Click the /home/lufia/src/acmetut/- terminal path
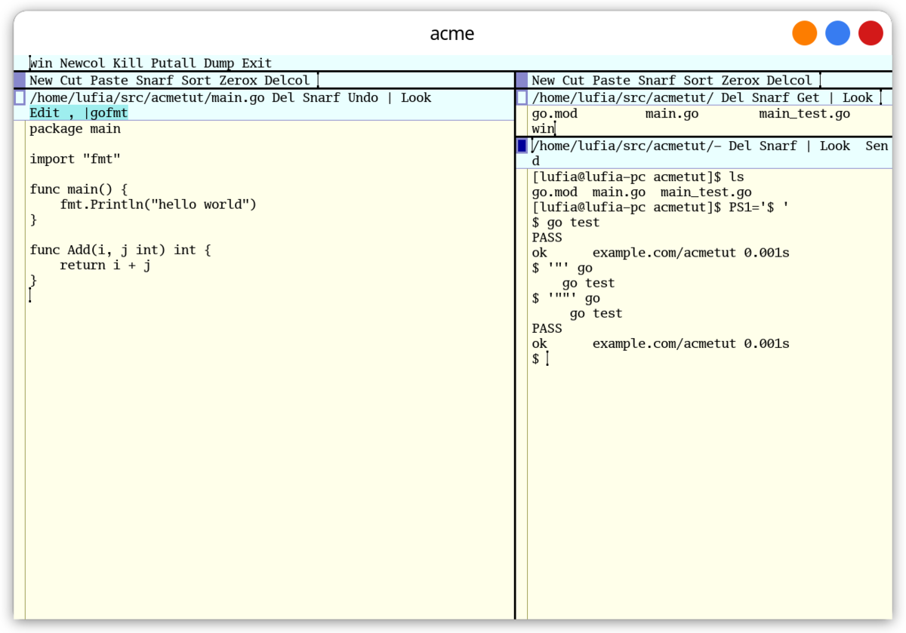 point(627,146)
